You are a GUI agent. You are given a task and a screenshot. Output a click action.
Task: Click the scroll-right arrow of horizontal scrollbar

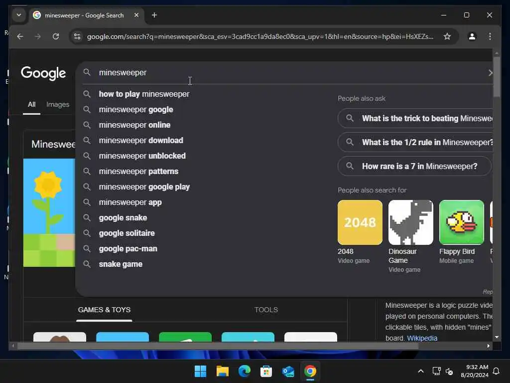click(488, 346)
